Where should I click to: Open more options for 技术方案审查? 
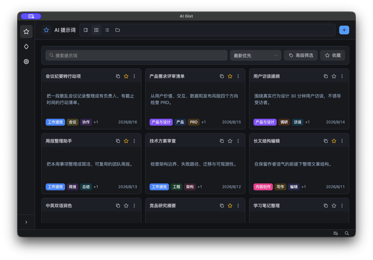coord(238,141)
